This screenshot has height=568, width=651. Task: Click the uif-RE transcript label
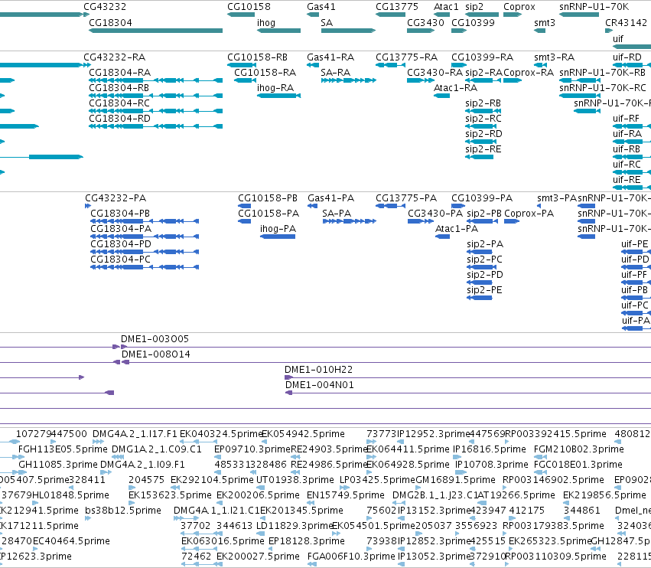tap(627, 180)
